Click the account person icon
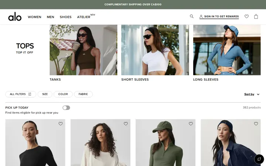The image size is (266, 166). click(x=201, y=17)
